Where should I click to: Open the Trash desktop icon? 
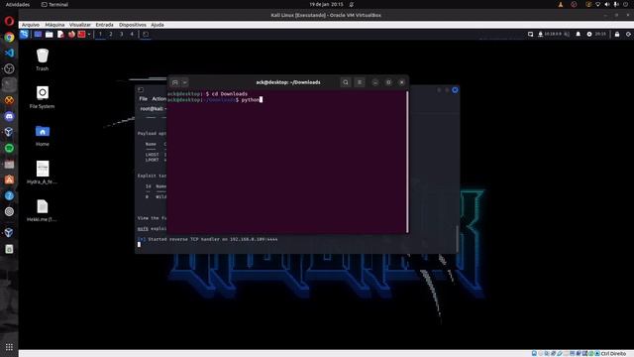42,59
